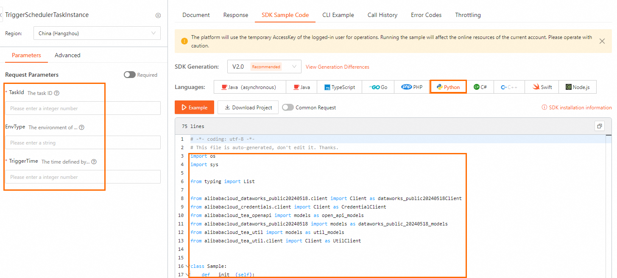Select Python as the SDK language
This screenshot has height=278, width=617.
448,87
